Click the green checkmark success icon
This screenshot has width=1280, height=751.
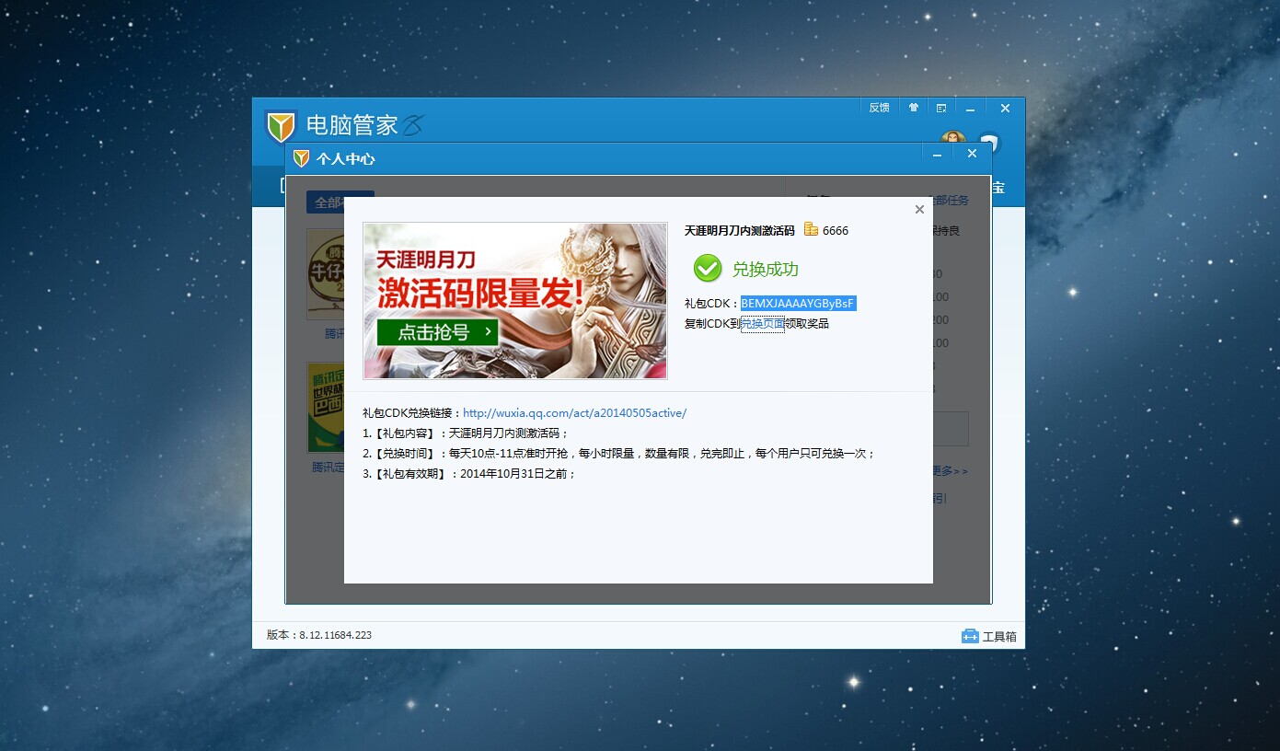click(708, 269)
